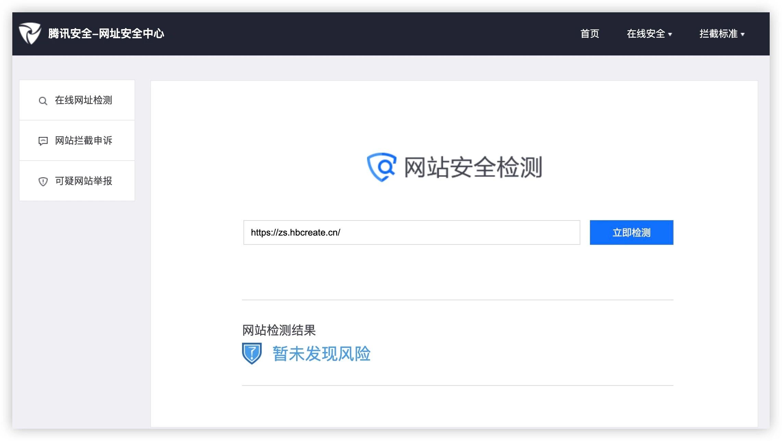Click the 网站安全检测 heading
Viewport: 782px width, 441px height.
tap(473, 167)
